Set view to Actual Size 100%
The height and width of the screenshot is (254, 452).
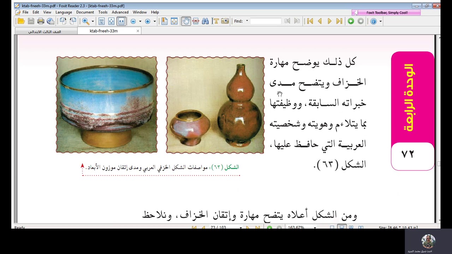point(102,21)
